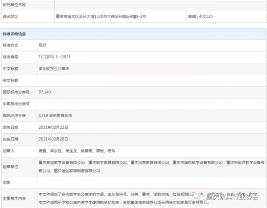Viewport: 267px width, 208px height.
Task: Select the line beginning 本文件规定了多功能学生公寓床
Action: click(x=148, y=194)
